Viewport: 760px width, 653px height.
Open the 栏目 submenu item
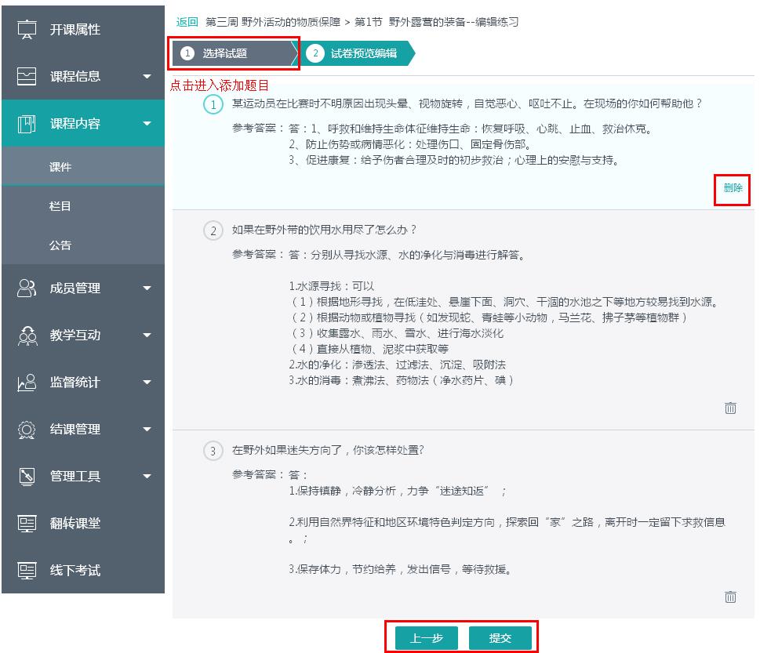(x=60, y=206)
